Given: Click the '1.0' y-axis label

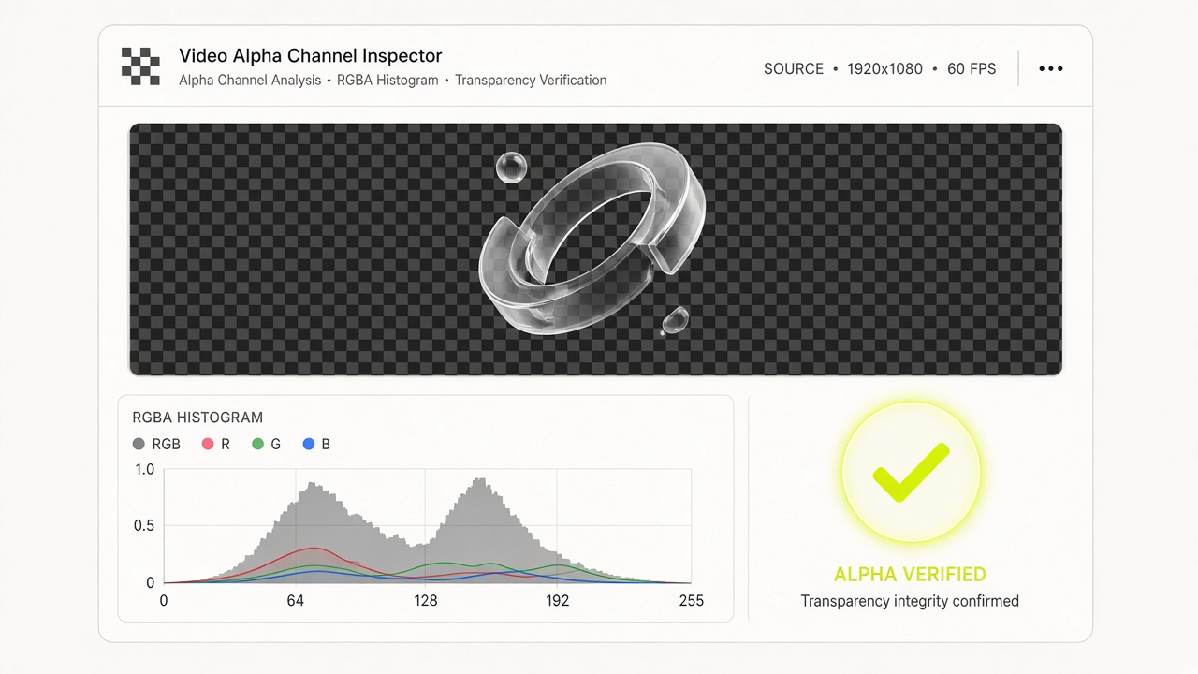Looking at the screenshot, I should (144, 470).
